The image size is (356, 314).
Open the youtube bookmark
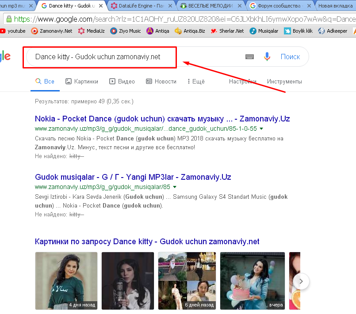click(x=13, y=31)
